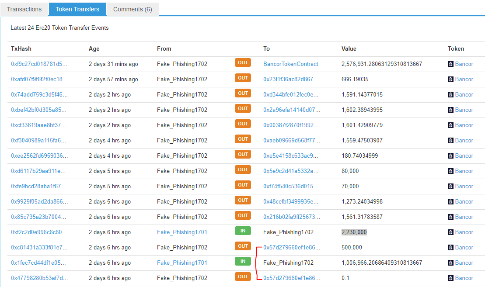485x287 pixels.
Task: Click Bancor token icon in 80,000 row
Action: click(x=450, y=171)
